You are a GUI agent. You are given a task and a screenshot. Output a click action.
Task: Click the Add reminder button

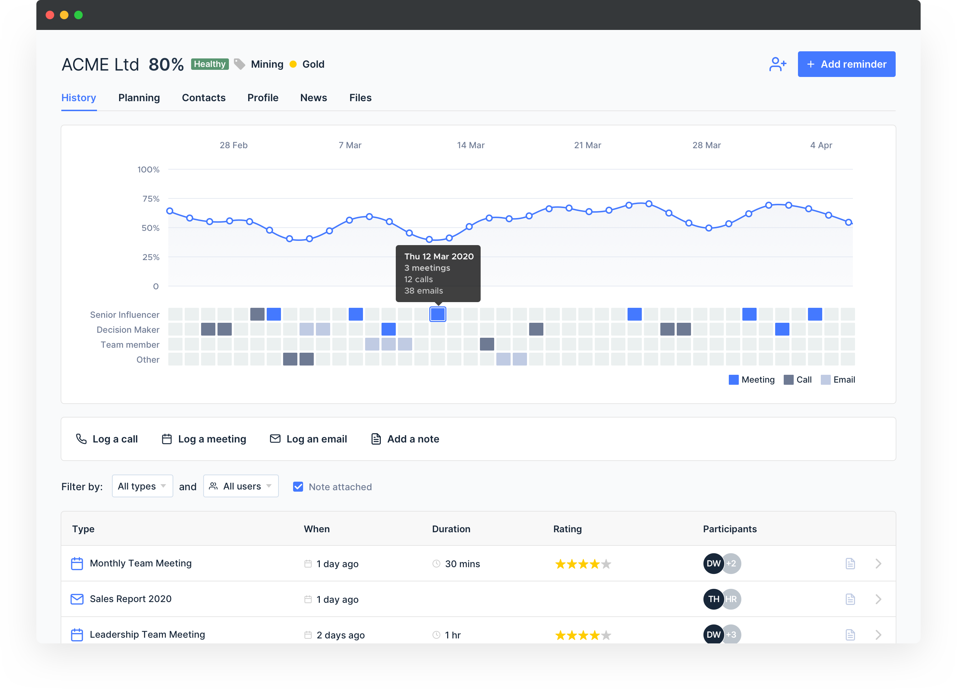coord(846,64)
